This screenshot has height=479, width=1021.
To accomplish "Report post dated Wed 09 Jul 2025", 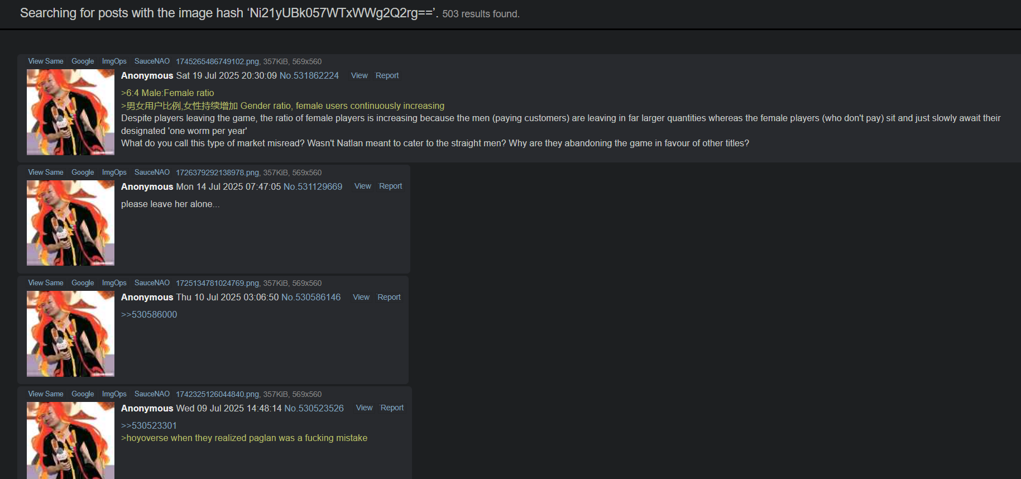I will coord(392,408).
